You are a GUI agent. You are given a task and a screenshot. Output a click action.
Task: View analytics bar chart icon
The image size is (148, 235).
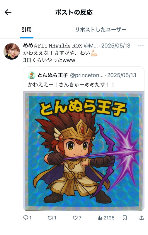coord(100,218)
